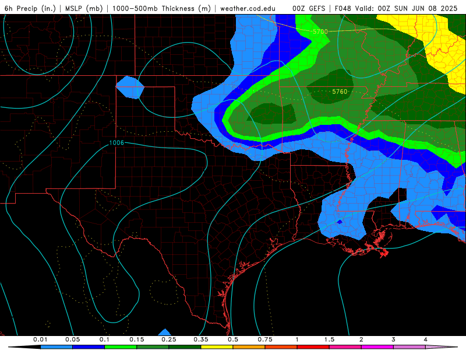Screen dimensions: 466x350
Task: Click the 0.01 colorbar value
Action: tap(40, 339)
